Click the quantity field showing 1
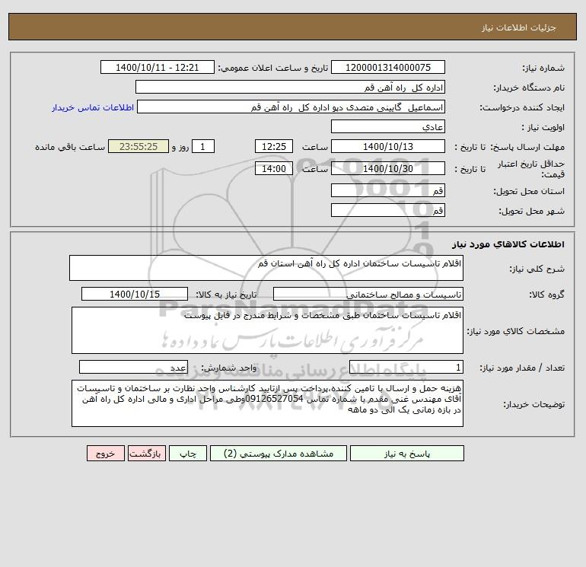The width and height of the screenshot is (586, 567). point(406,368)
